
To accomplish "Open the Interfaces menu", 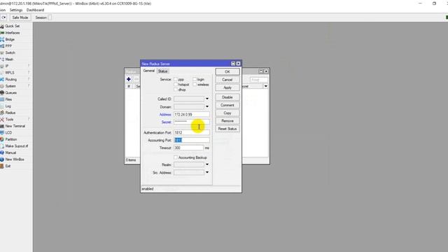I will pos(12,33).
